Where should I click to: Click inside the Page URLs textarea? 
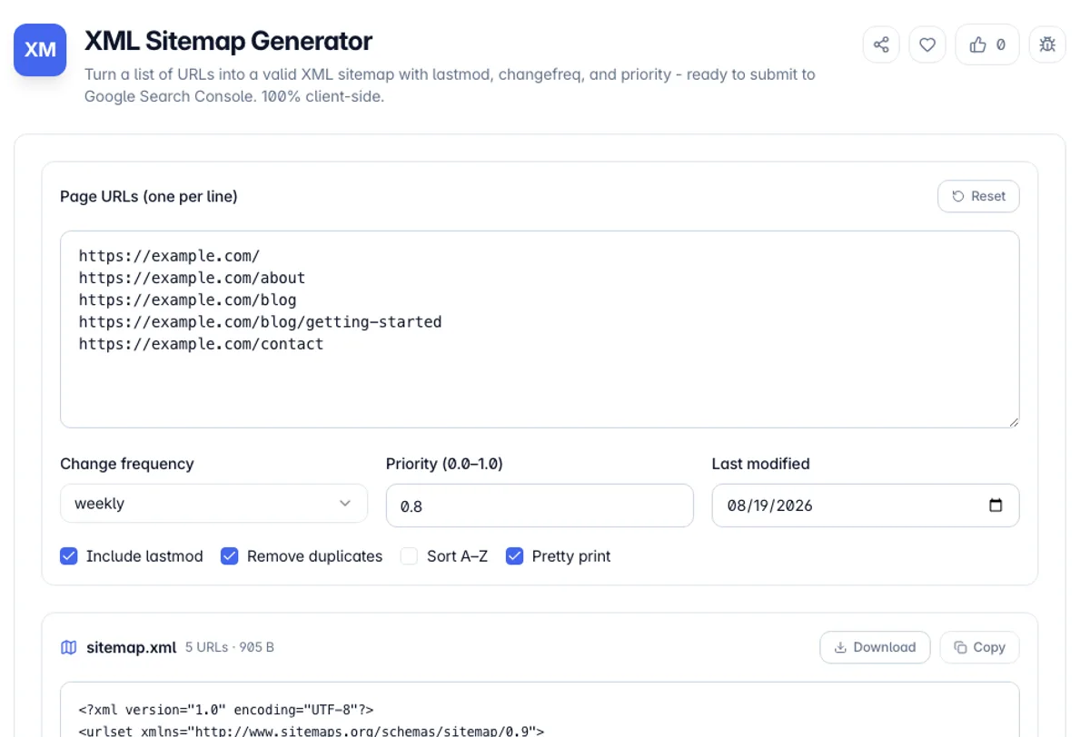pyautogui.click(x=540, y=329)
